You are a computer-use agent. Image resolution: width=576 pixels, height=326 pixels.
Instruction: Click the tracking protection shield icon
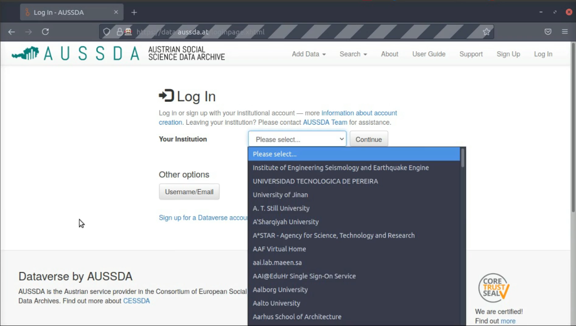pyautogui.click(x=107, y=32)
